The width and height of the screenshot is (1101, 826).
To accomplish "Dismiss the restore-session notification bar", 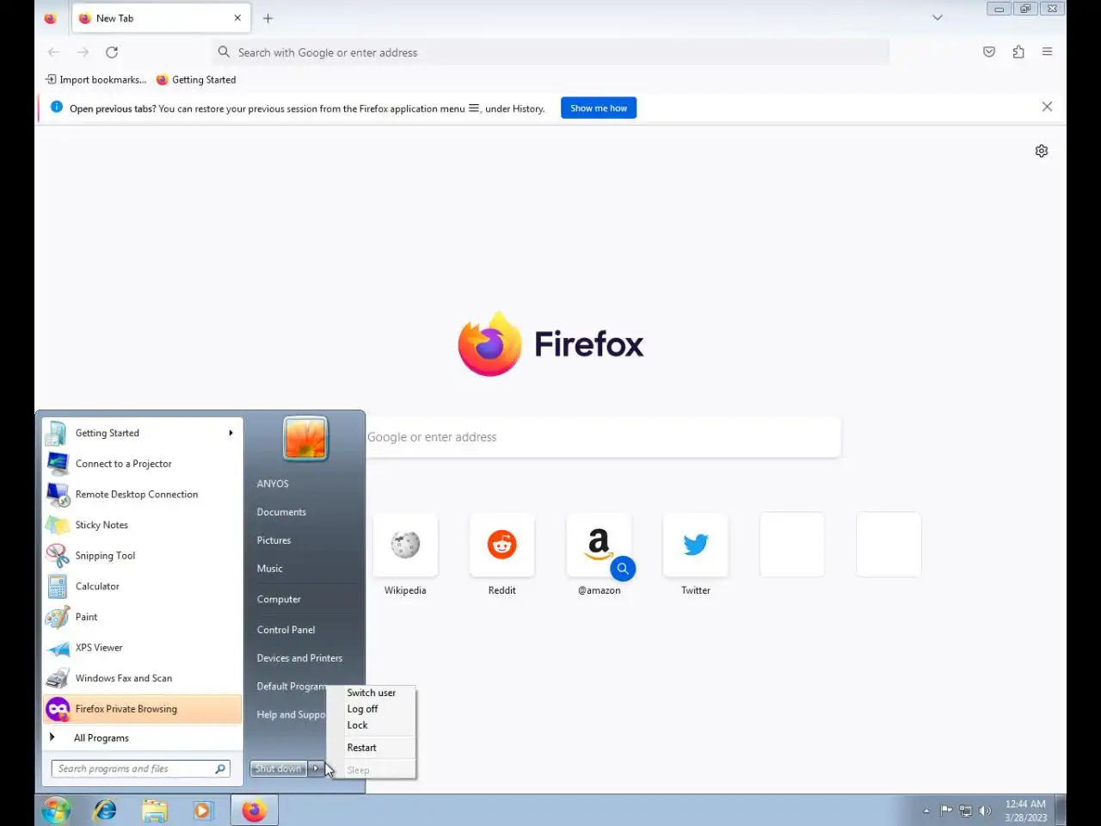I will coord(1047,107).
